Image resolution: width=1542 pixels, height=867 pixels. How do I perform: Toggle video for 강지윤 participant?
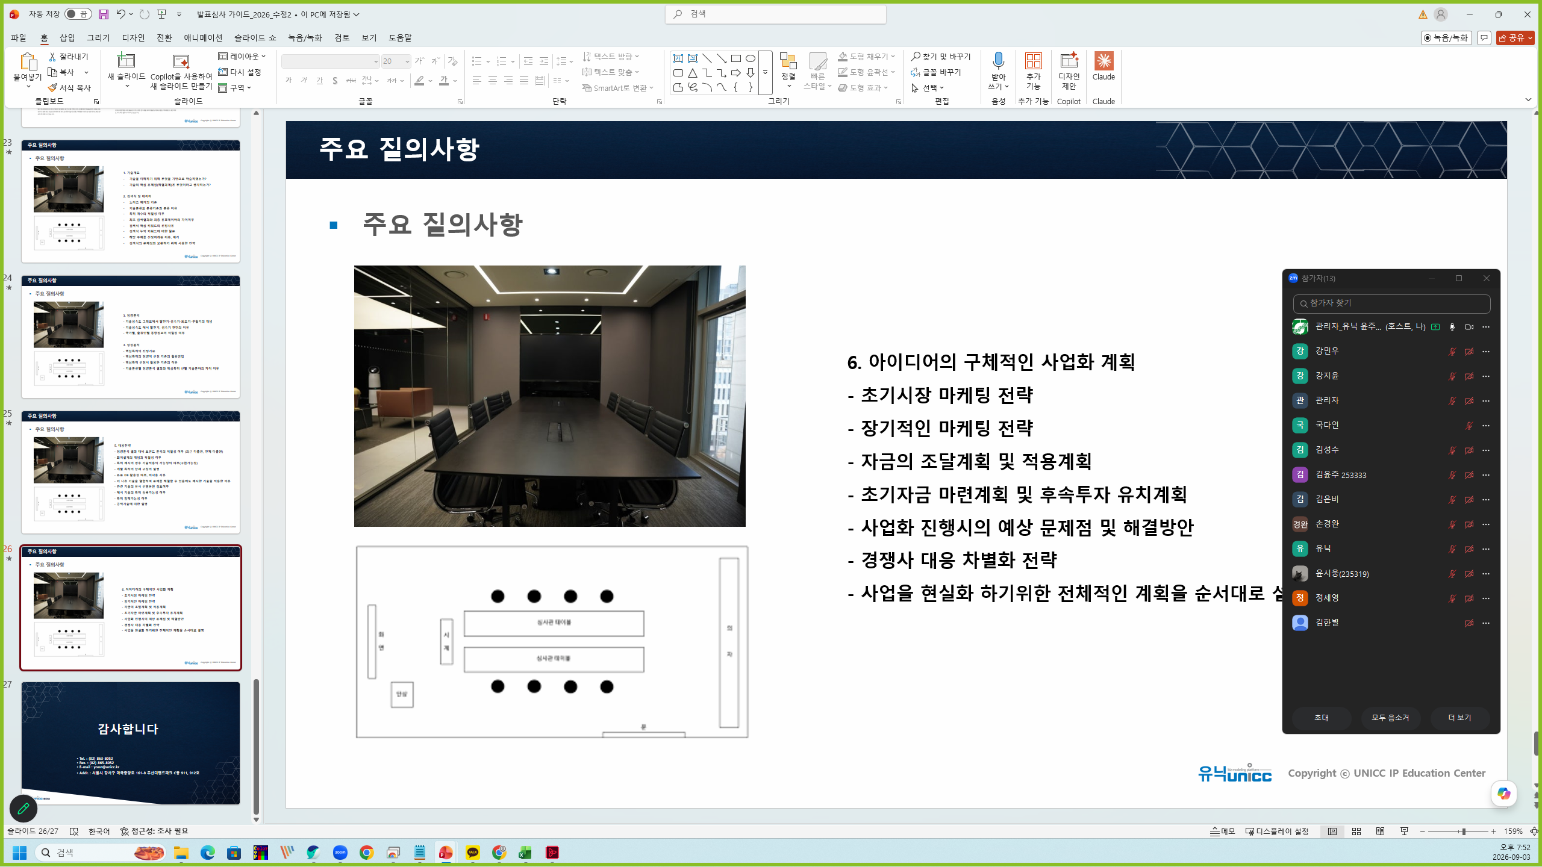pyautogui.click(x=1469, y=376)
